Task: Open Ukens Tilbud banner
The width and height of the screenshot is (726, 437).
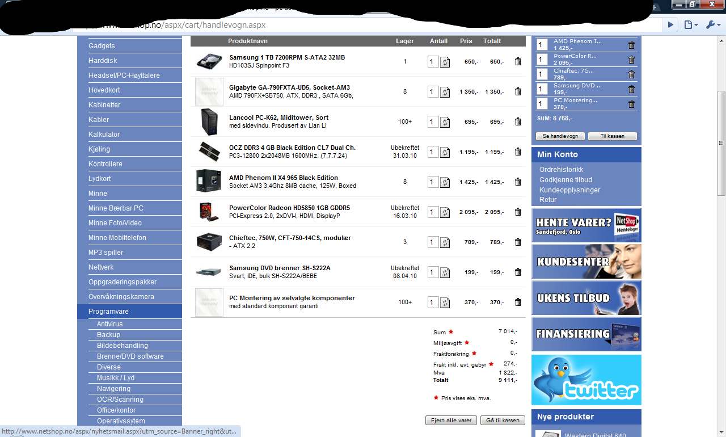Action: pyautogui.click(x=586, y=298)
